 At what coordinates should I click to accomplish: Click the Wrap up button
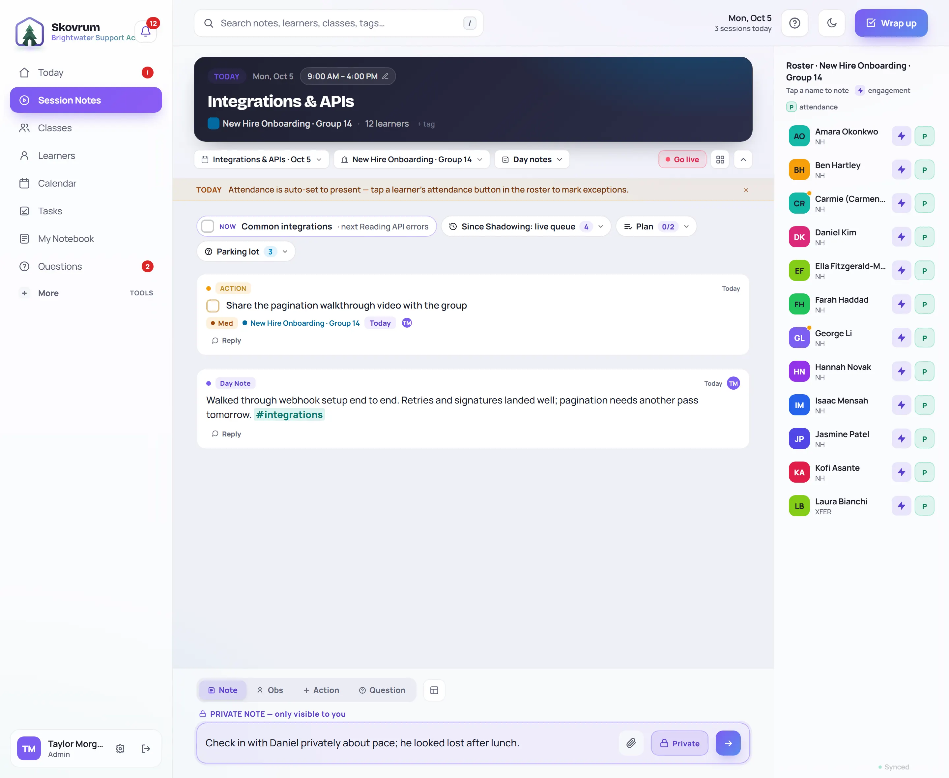[891, 23]
